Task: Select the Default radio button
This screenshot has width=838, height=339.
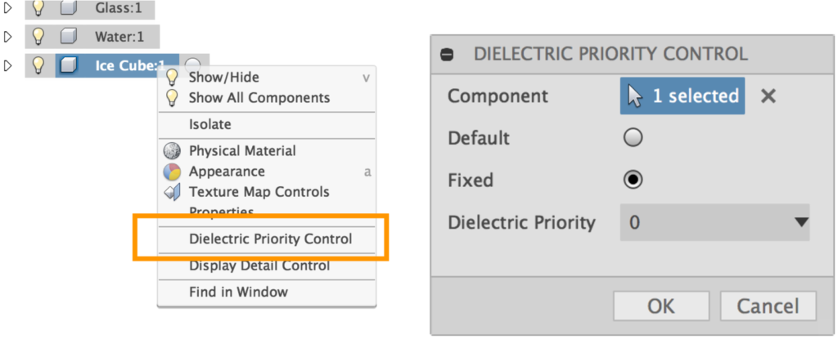Action: tap(633, 138)
